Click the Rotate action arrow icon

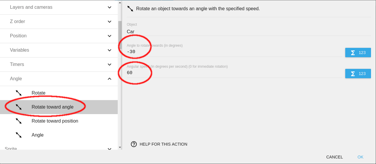[19, 93]
